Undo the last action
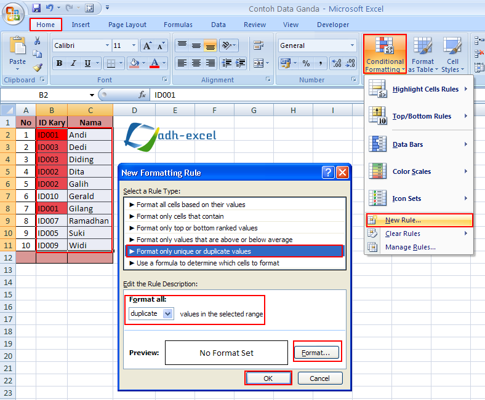 pos(49,8)
